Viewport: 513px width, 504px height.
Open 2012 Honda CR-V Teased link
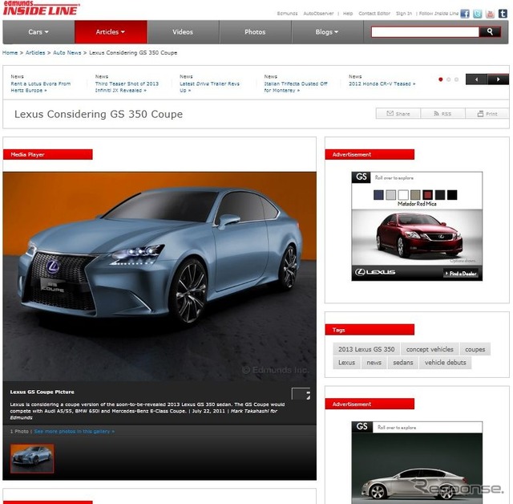tap(382, 83)
